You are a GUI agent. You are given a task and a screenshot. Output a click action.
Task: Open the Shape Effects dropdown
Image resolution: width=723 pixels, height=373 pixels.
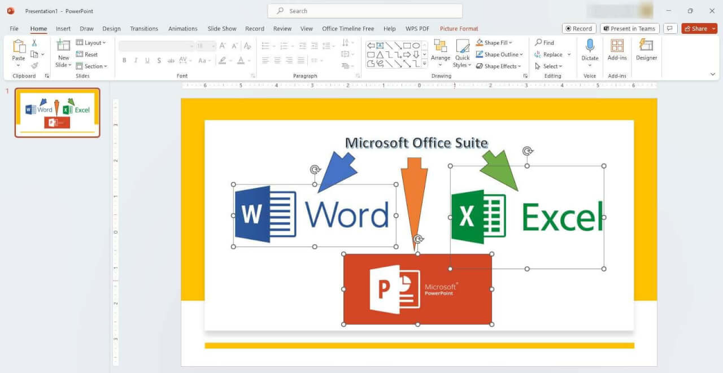[499, 66]
